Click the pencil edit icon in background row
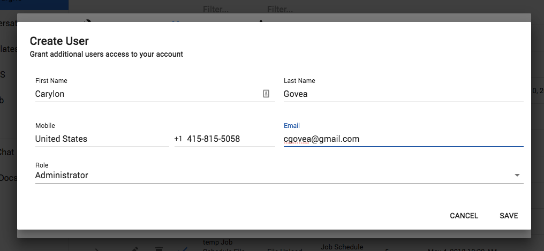544x251 pixels. coord(135,248)
